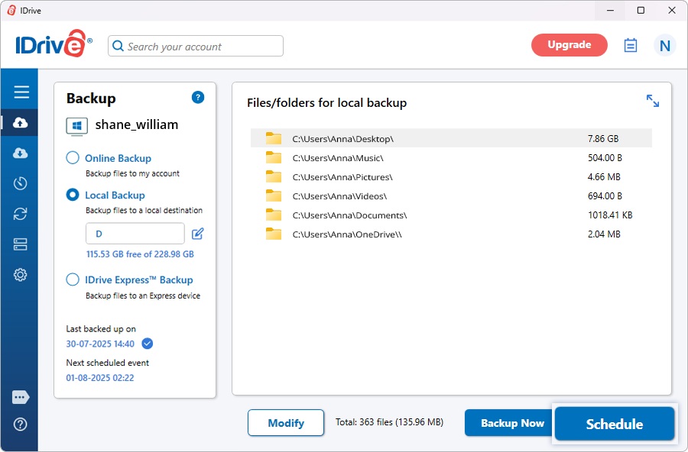This screenshot has width=688, height=452.
Task: Click the shane_william computer name
Action: click(137, 125)
